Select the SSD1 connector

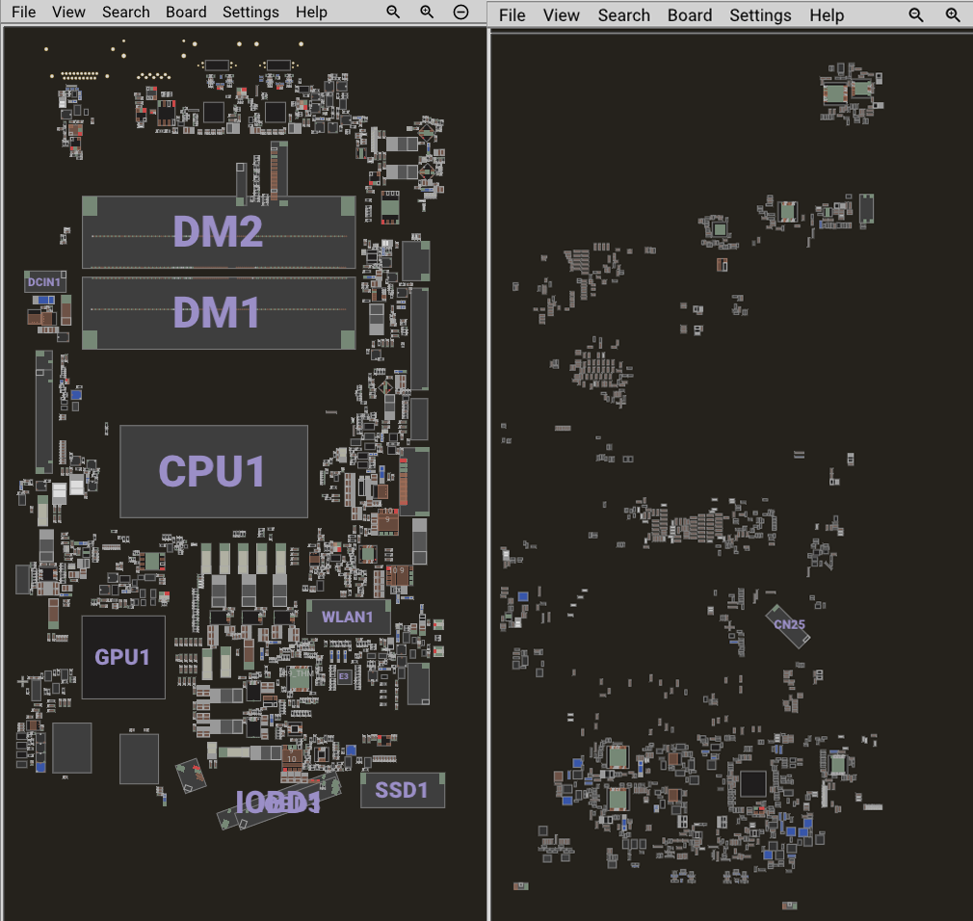tap(402, 790)
